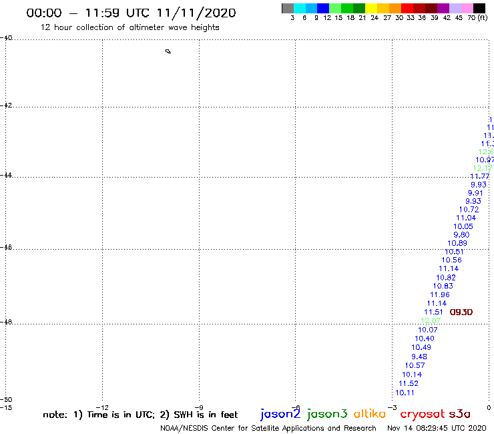Click the s3a satellite label

tap(459, 414)
